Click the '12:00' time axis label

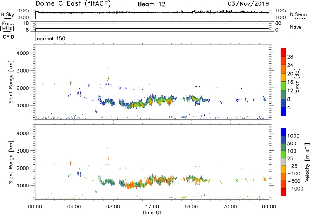[152, 207]
